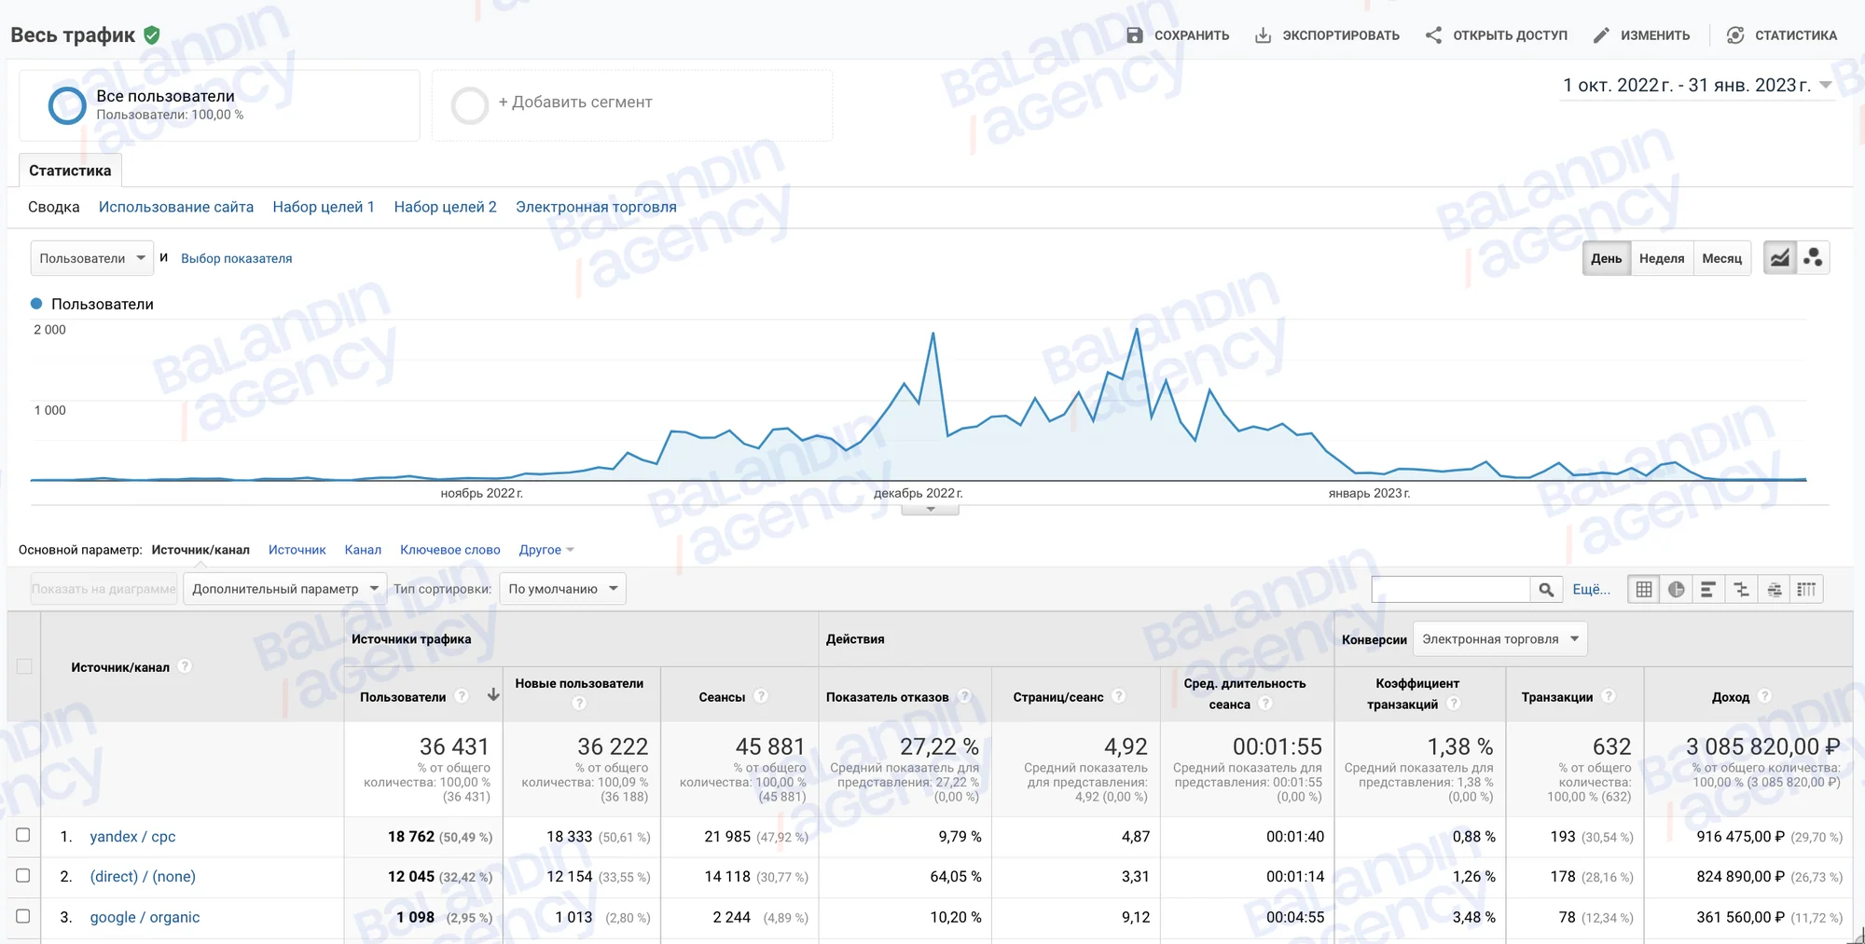Open the Электронная торговля tab
Viewport: 1865px width, 944px height.
click(x=596, y=207)
